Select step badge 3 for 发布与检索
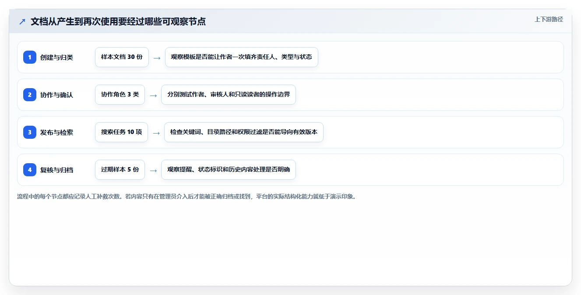This screenshot has height=295, width=581. click(30, 132)
